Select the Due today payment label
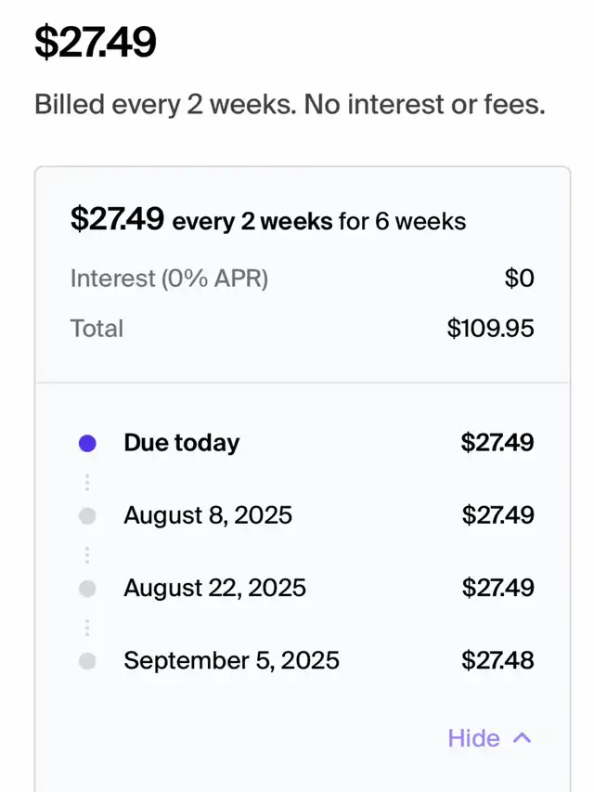The width and height of the screenshot is (594, 792). pos(181,443)
